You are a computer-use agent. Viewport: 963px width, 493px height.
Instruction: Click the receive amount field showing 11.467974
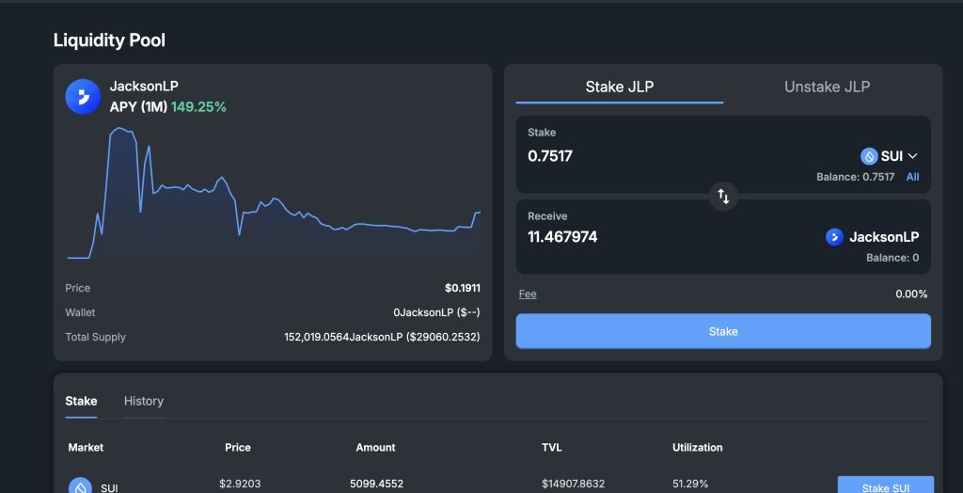(x=562, y=237)
